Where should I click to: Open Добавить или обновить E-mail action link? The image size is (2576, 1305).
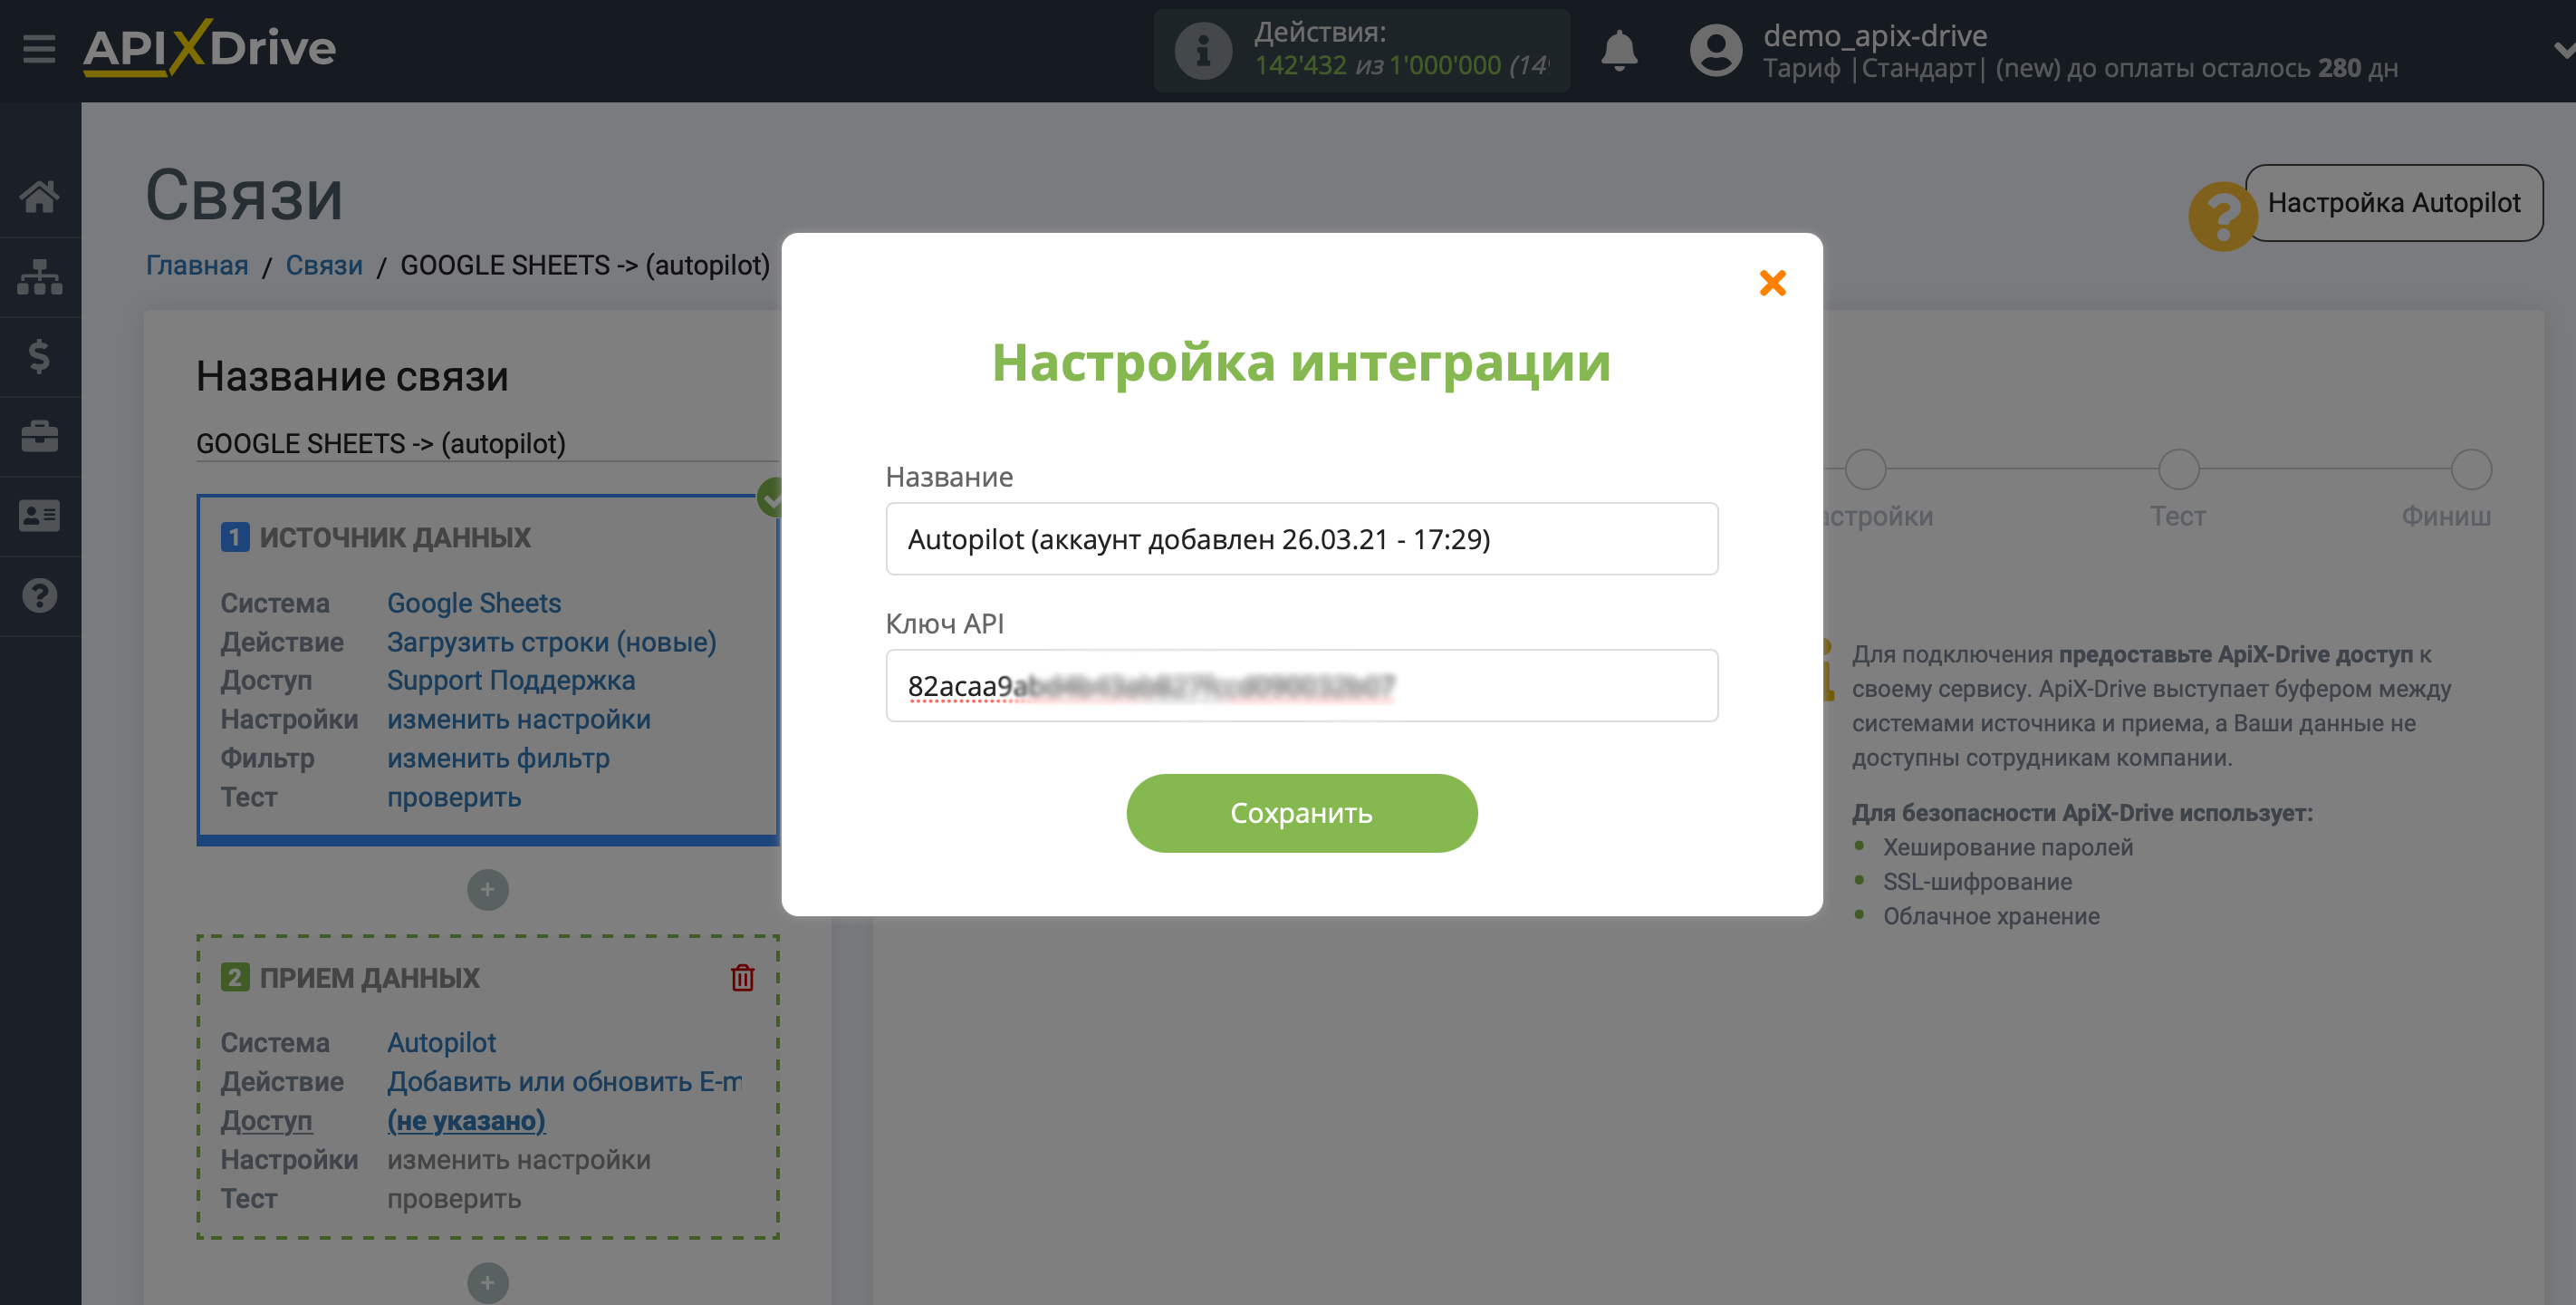565,1081
